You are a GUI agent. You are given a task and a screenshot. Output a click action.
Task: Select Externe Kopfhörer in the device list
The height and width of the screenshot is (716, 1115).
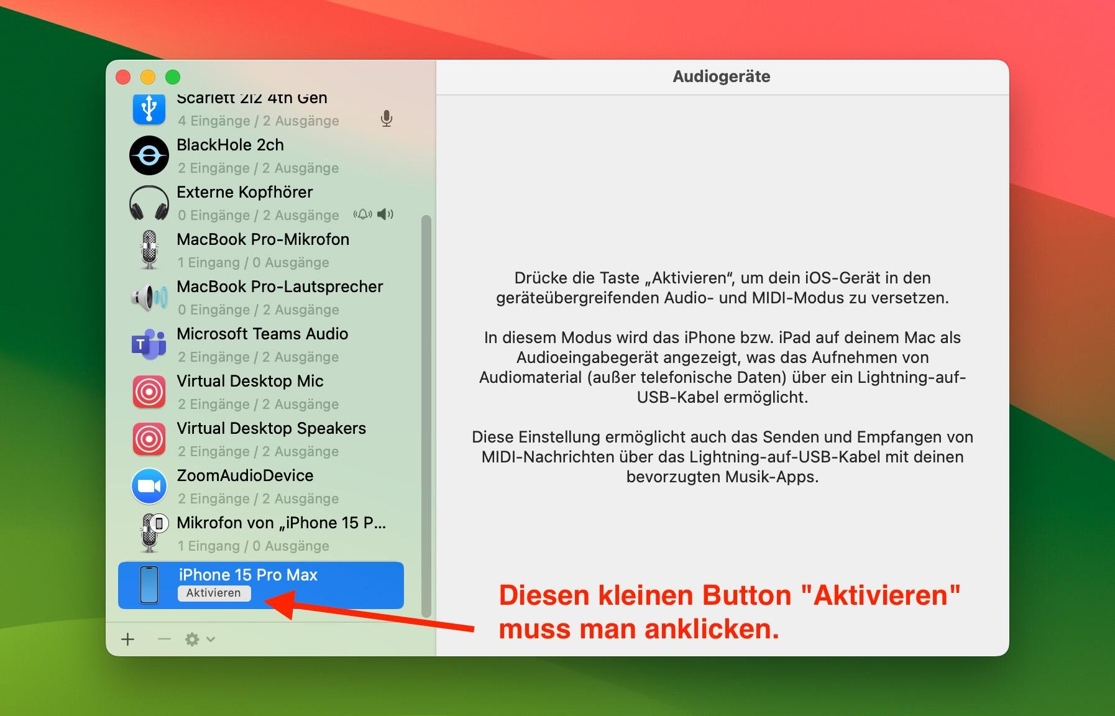[261, 203]
